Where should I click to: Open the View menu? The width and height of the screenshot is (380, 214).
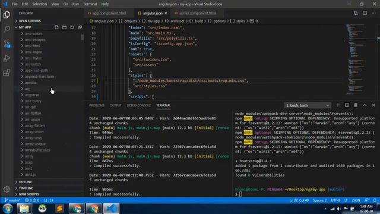55,4
